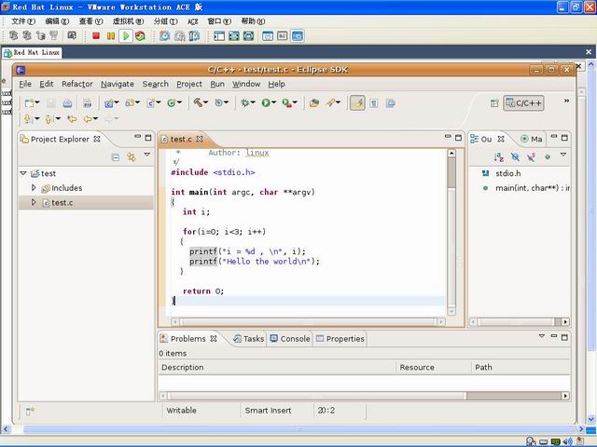597x447 pixels.
Task: Click the VMware yellow suspend button
Action: pos(111,35)
